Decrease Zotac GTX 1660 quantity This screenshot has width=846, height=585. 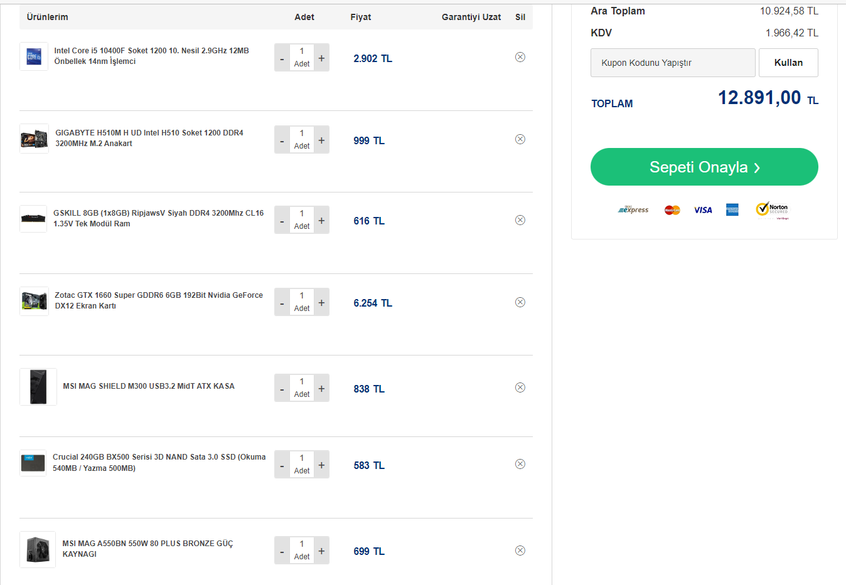coord(282,303)
